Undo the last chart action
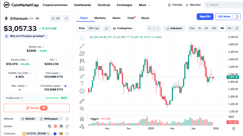 pyautogui.click(x=150, y=28)
